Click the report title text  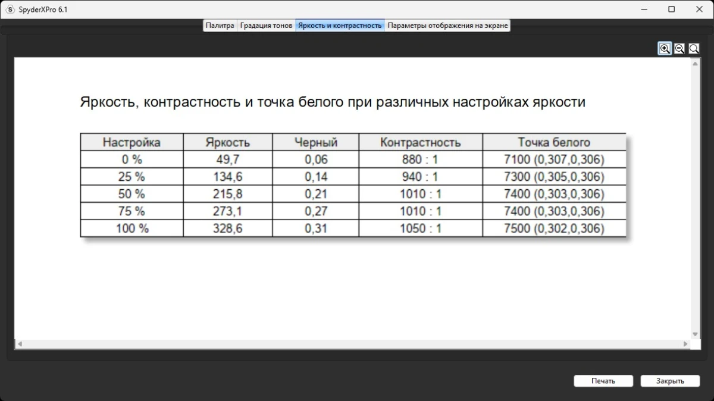coord(332,102)
